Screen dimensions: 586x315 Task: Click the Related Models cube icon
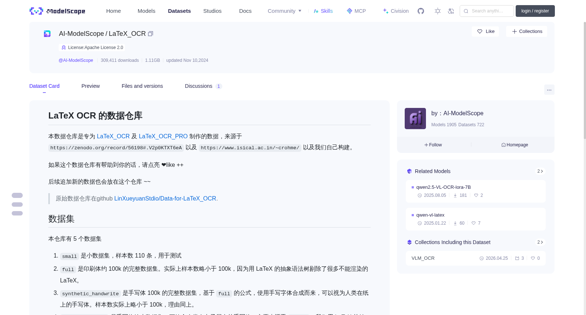coord(409,171)
